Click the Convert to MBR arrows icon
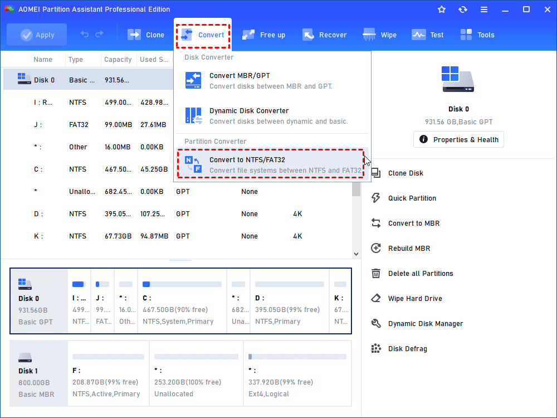 click(376, 223)
